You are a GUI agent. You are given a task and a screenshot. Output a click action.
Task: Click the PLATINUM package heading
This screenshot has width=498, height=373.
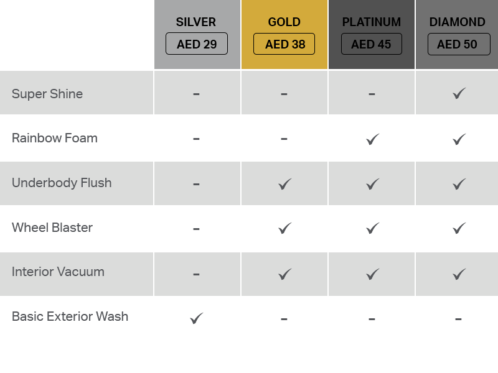(372, 22)
